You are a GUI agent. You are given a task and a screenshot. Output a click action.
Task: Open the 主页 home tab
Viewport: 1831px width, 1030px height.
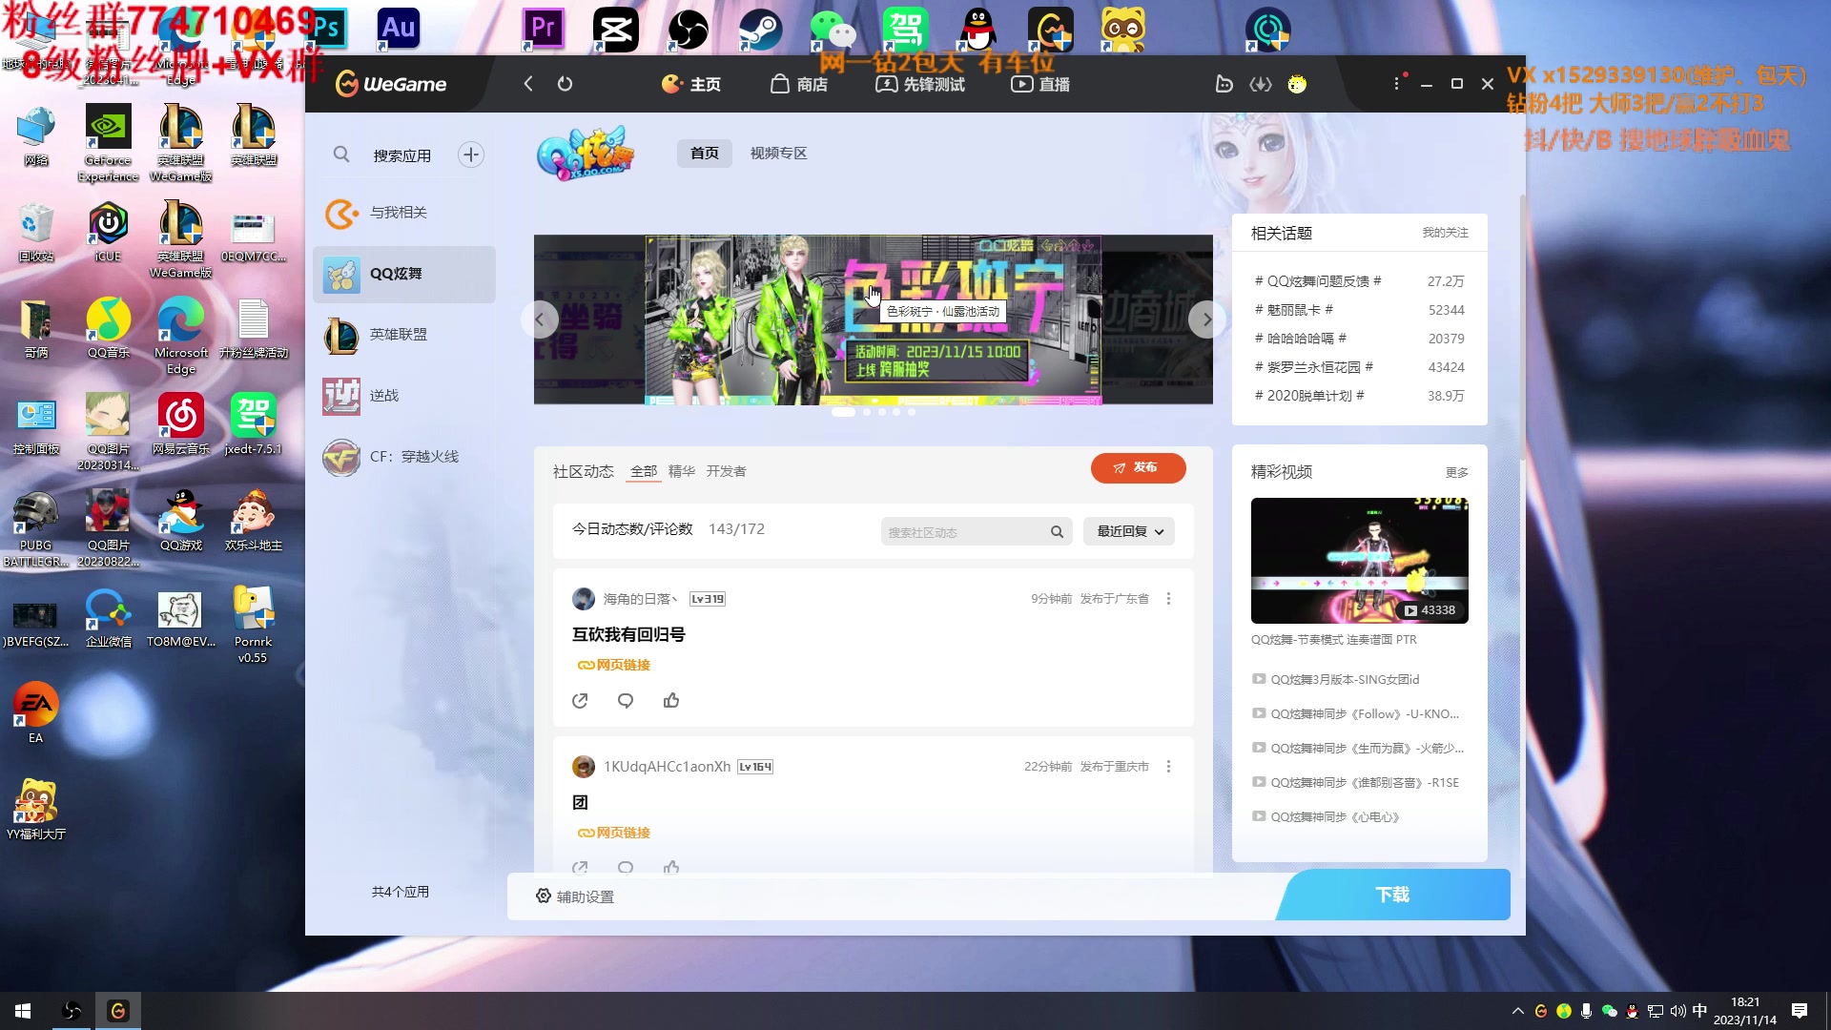pyautogui.click(x=690, y=84)
